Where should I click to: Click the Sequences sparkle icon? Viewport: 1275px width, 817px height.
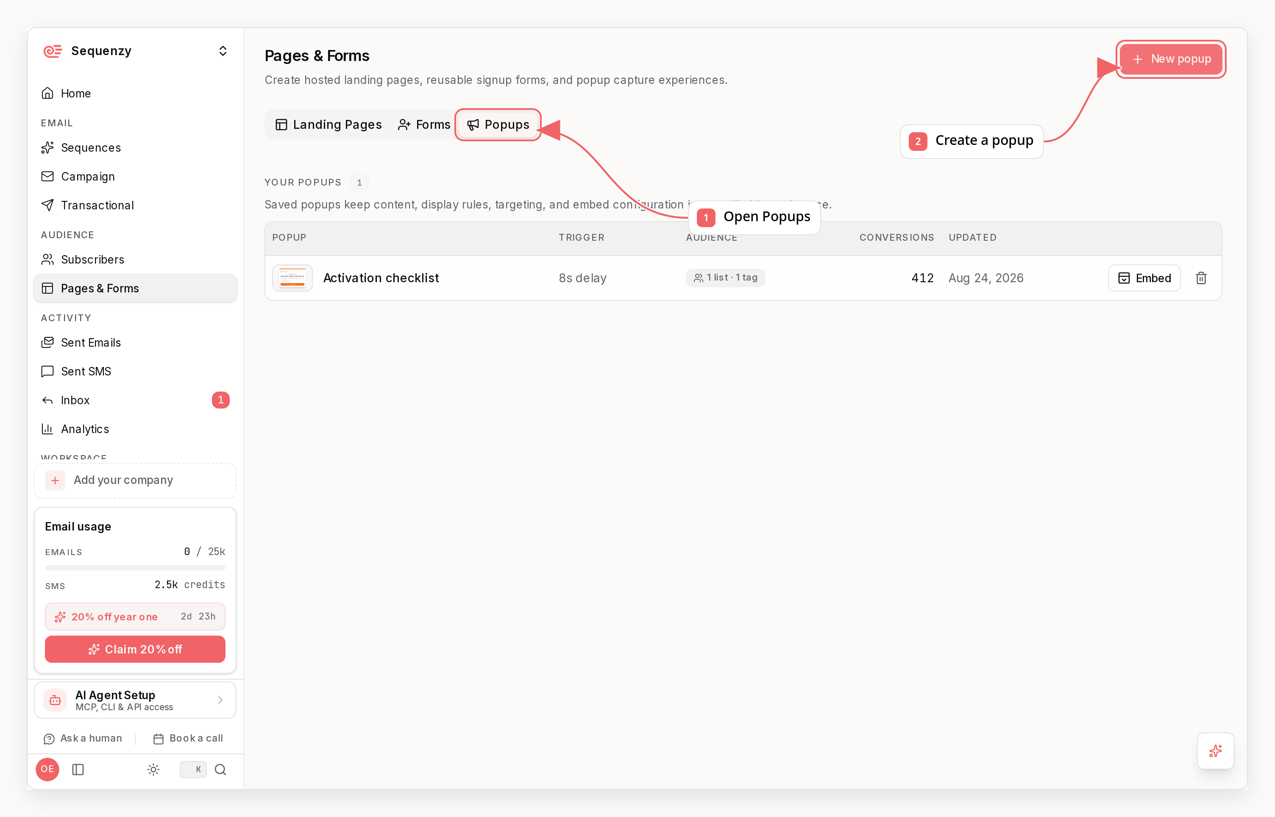48,147
